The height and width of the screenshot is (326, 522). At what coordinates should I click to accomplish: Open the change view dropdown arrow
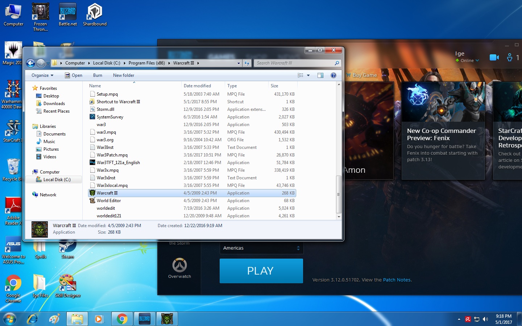coord(308,75)
